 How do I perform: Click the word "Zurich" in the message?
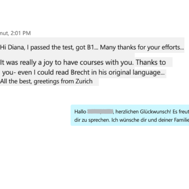coord(83,81)
